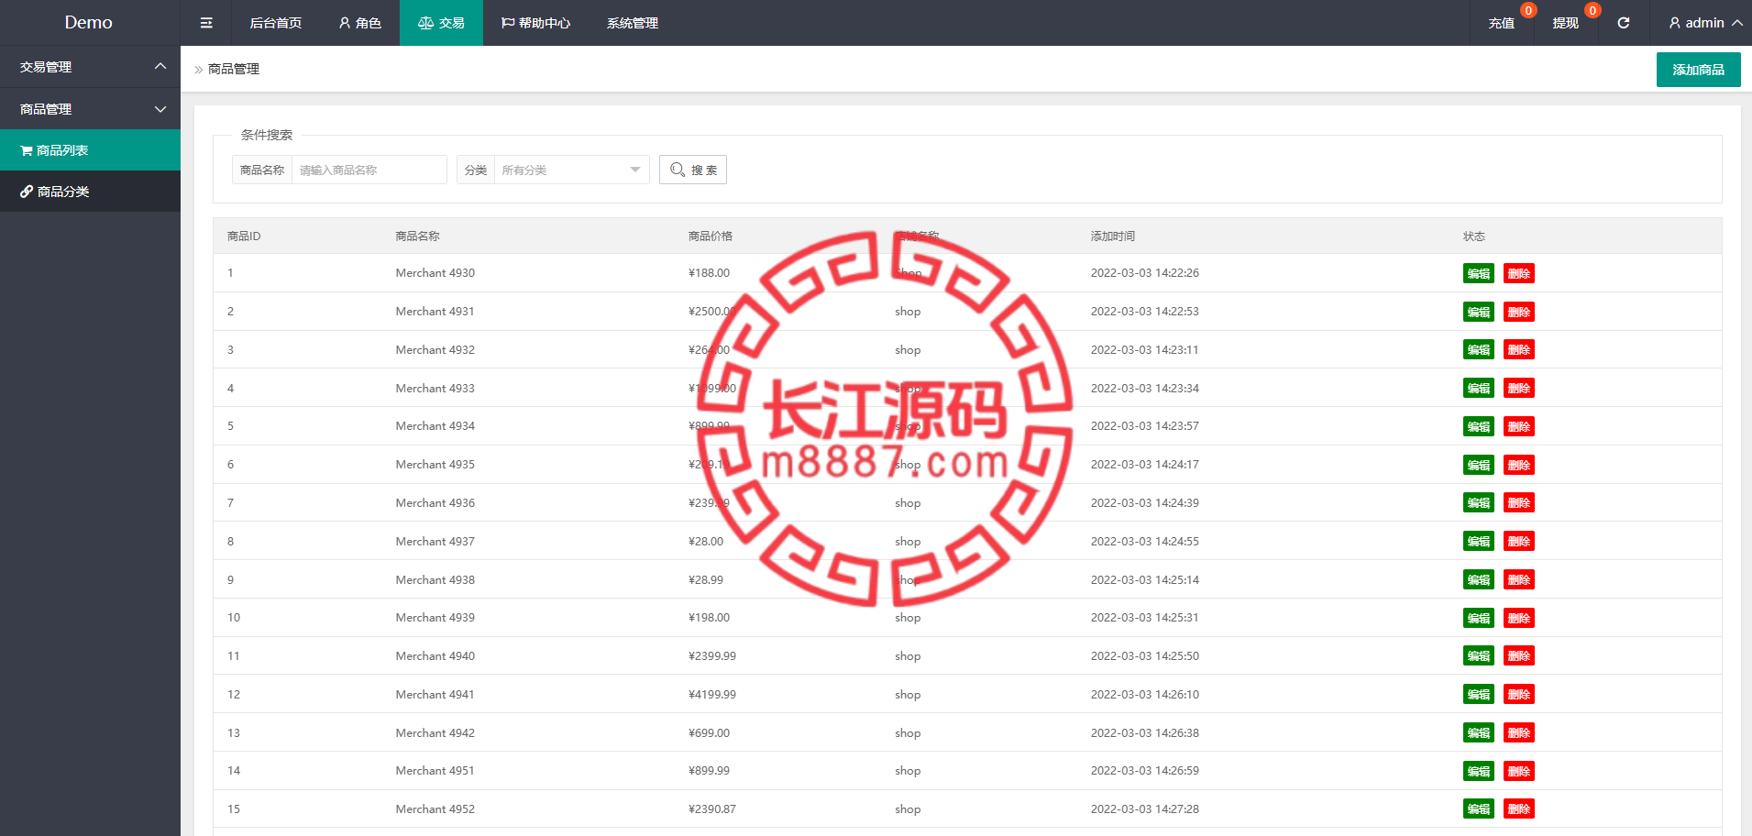Delete Merchant 4931 row
Viewport: 1752px width, 836px height.
coord(1519,312)
